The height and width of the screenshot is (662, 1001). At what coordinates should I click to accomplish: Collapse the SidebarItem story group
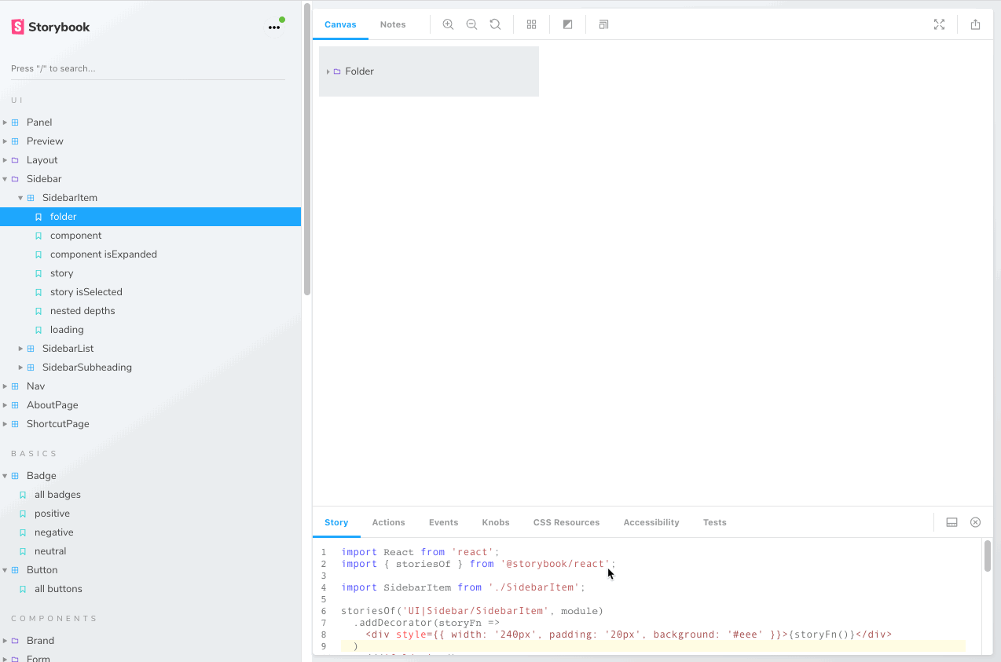tap(20, 197)
